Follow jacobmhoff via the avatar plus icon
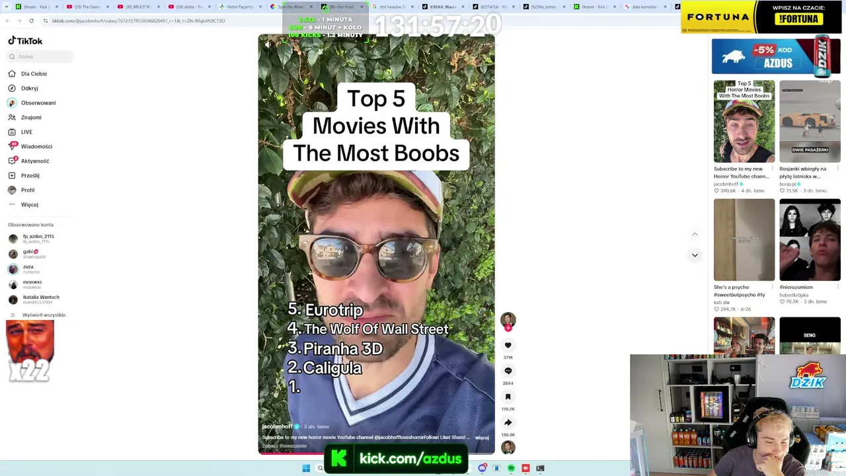The width and height of the screenshot is (846, 476). tap(508, 328)
